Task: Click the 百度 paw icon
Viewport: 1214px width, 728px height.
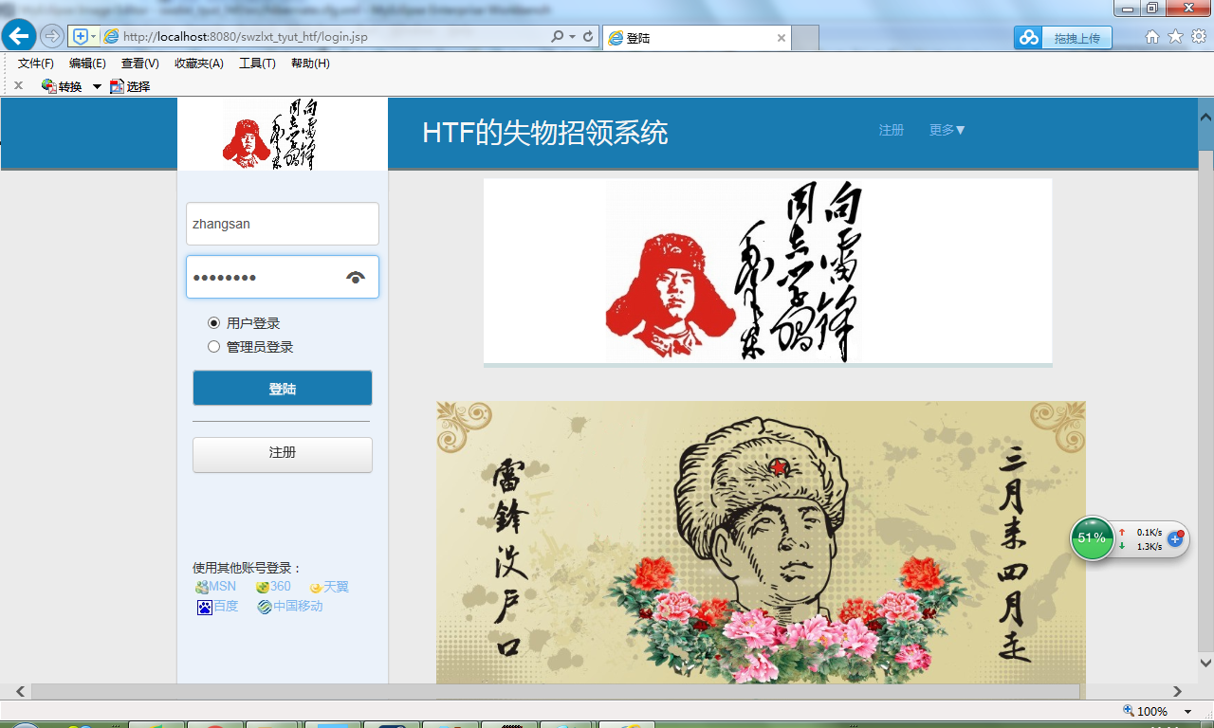Action: [204, 608]
